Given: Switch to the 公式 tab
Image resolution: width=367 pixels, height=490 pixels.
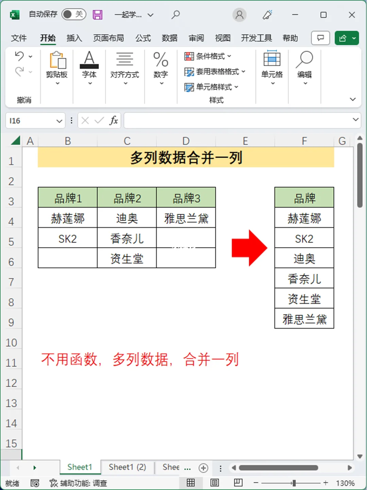Looking at the screenshot, I should point(143,38).
